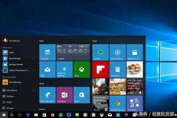
Task: Open the Groove Music tile
Action: (x=117, y=52)
